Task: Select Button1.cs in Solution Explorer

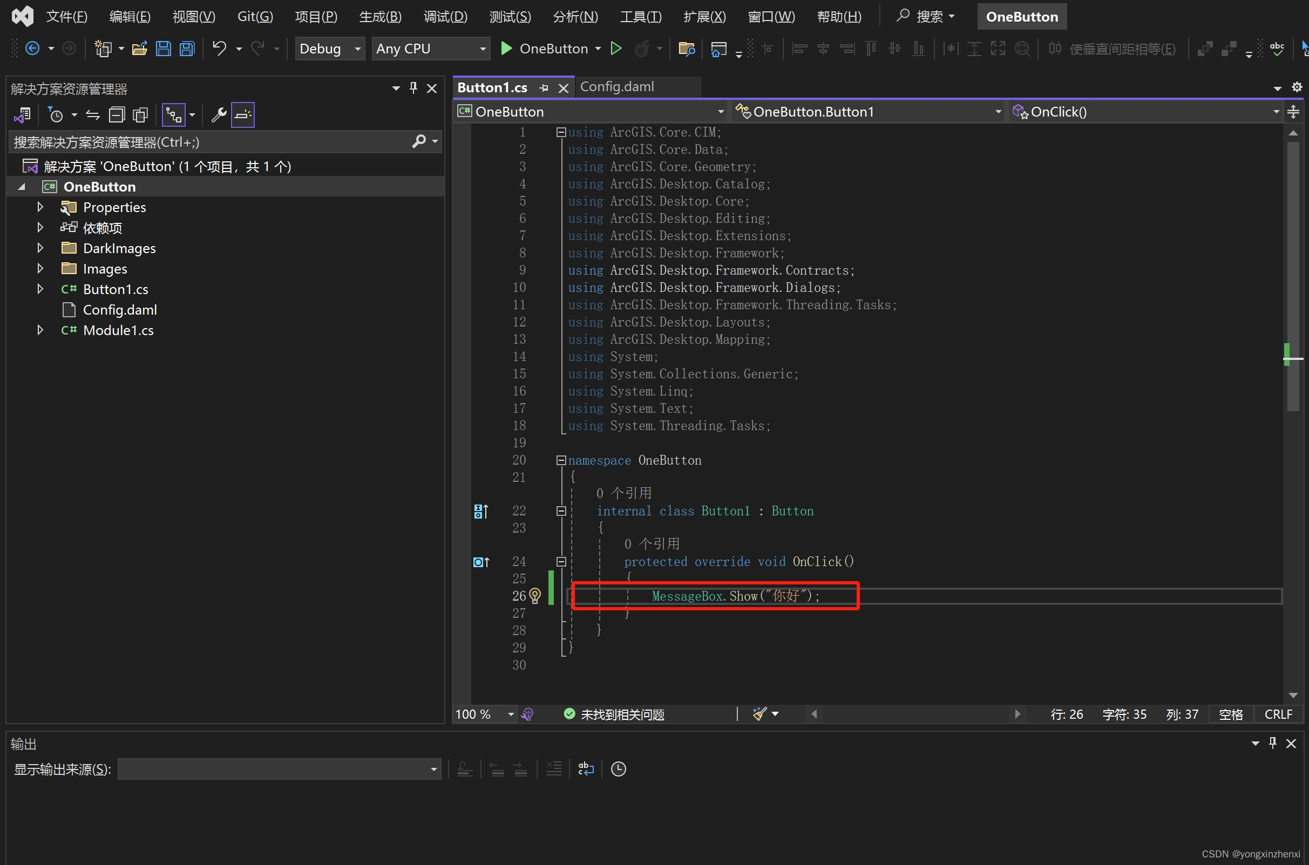Action: pyautogui.click(x=116, y=289)
